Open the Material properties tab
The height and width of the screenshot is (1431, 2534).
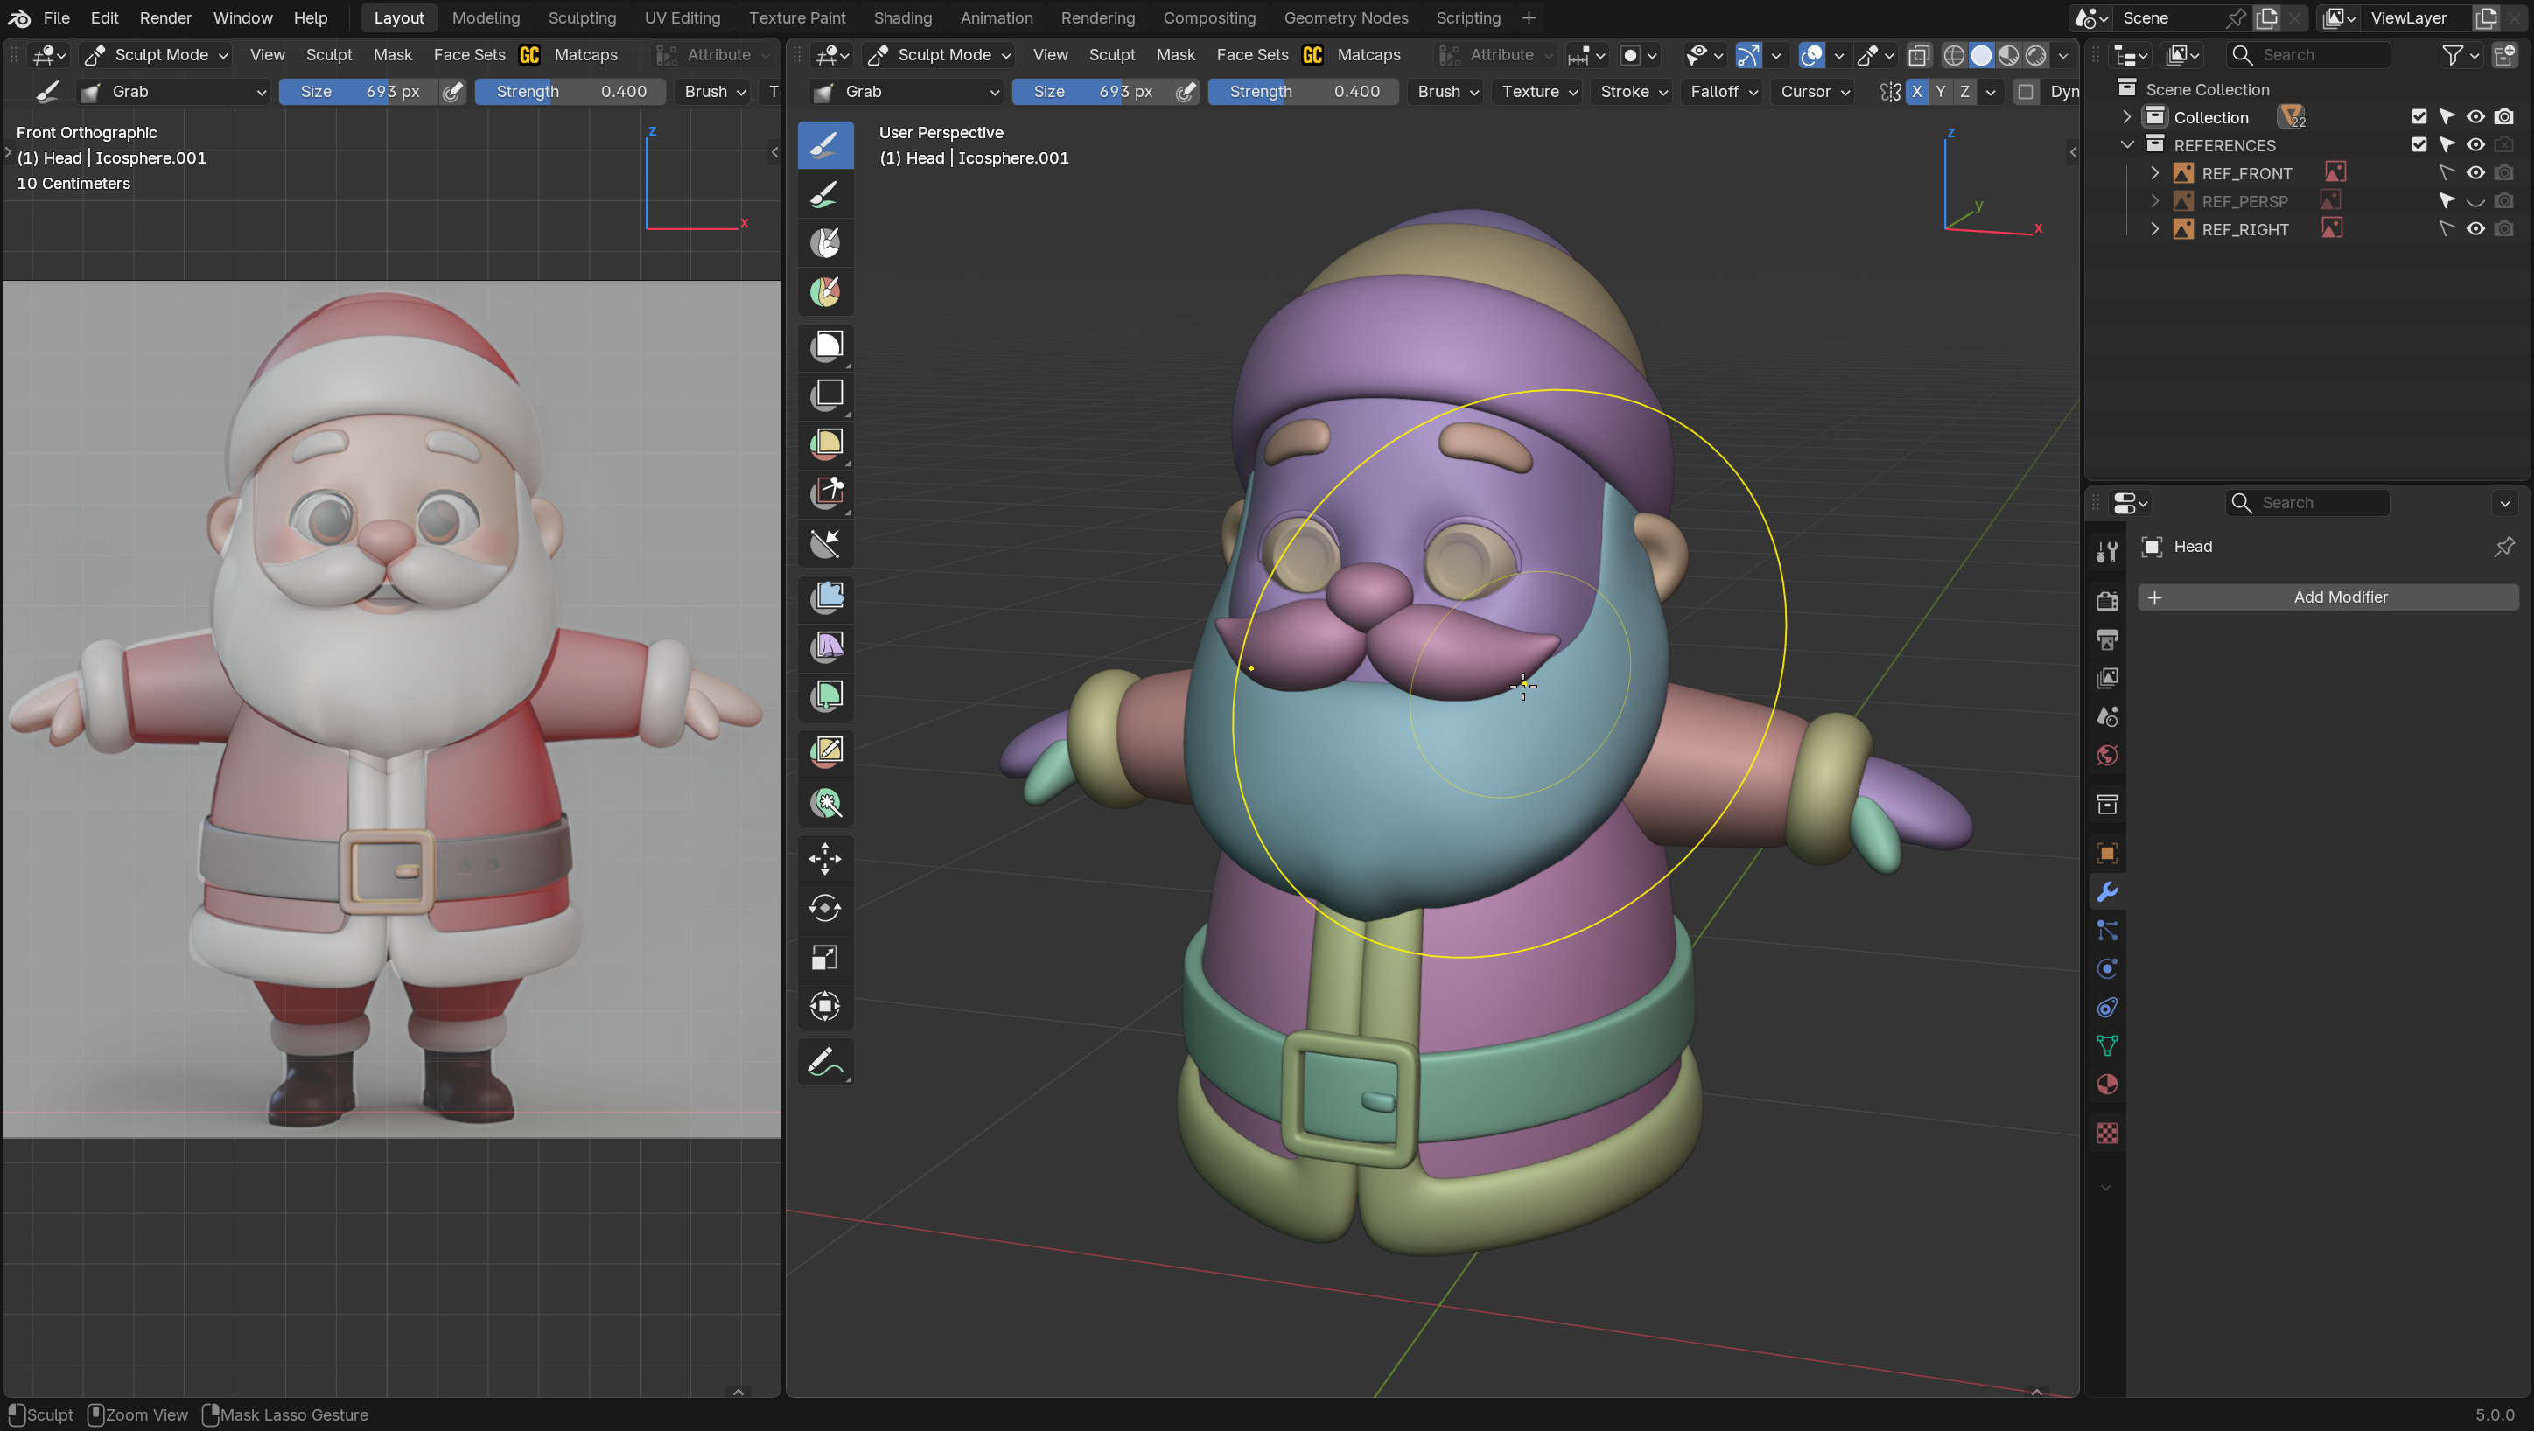(2106, 1085)
